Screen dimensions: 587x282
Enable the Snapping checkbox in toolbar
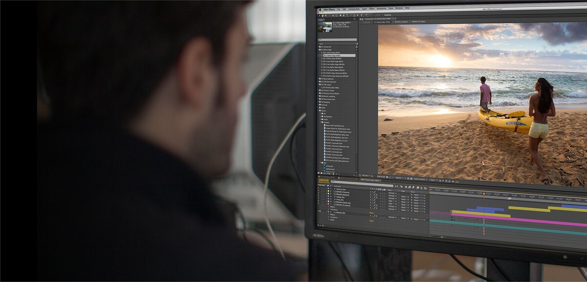click(383, 15)
